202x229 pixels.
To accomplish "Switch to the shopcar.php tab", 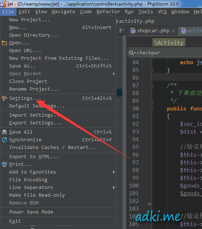I will 153,31.
